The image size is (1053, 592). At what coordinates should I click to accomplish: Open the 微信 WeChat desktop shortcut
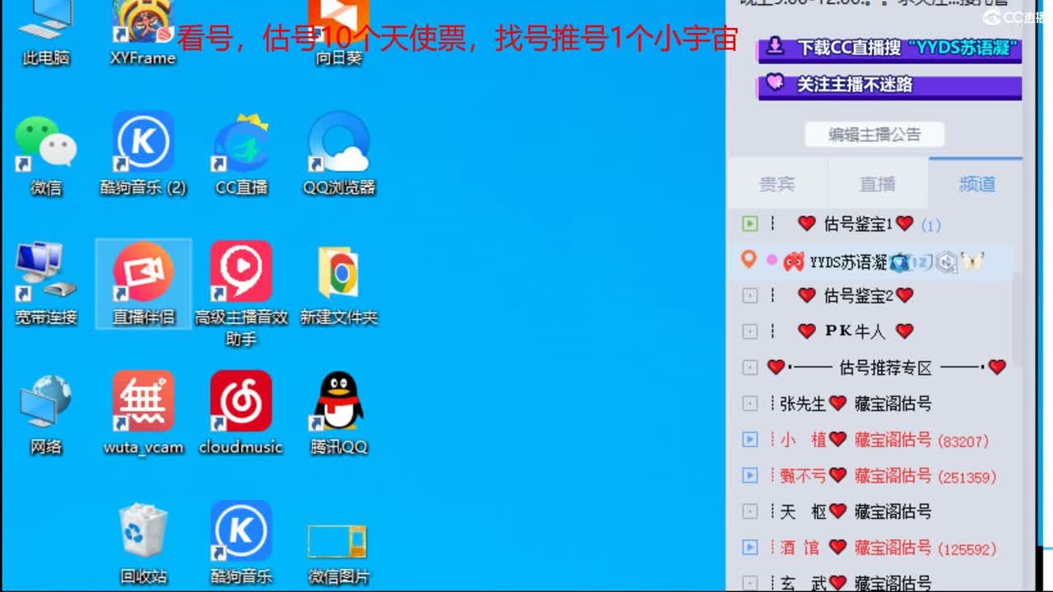46,155
